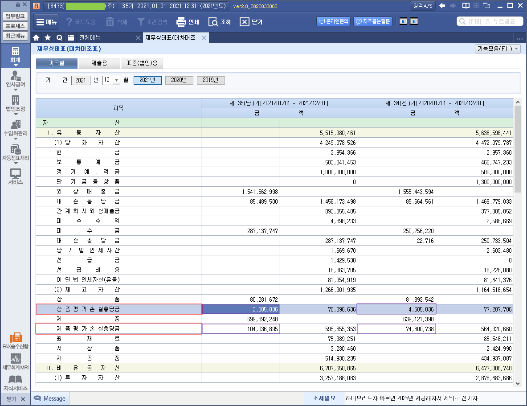Switch to the 제출용 tab
This screenshot has width=527, height=406.
(99, 63)
